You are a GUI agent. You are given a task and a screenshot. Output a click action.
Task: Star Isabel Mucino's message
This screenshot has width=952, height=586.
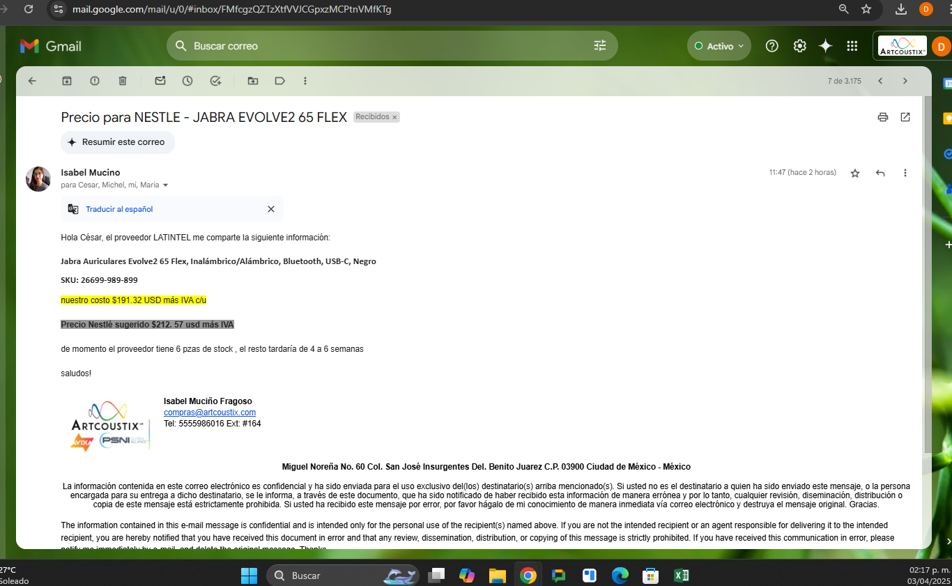(x=855, y=173)
